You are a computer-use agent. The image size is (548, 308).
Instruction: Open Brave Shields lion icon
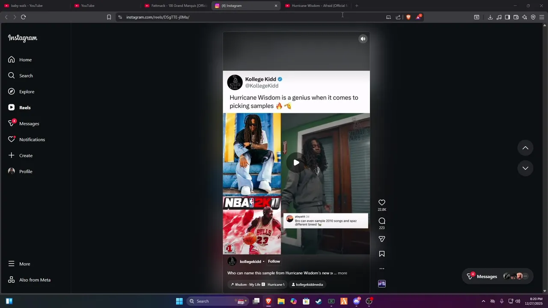point(408,17)
